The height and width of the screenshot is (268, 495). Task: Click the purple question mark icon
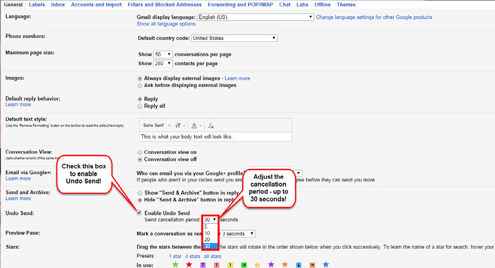(203, 265)
